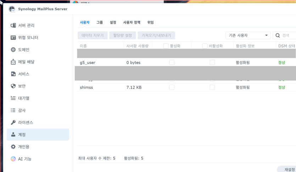Viewport: 296px width, 172px height.
Task: Open 서버 관리 in the sidebar
Action: point(38,25)
